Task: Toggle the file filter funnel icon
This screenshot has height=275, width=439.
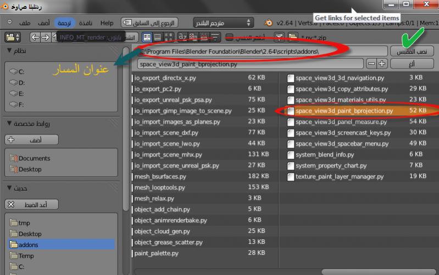Action: point(279,37)
